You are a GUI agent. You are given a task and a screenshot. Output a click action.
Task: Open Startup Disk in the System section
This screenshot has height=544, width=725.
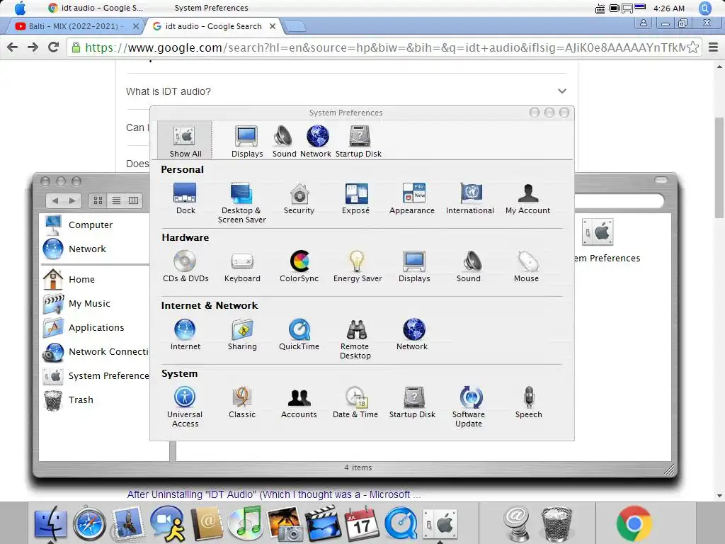click(413, 402)
